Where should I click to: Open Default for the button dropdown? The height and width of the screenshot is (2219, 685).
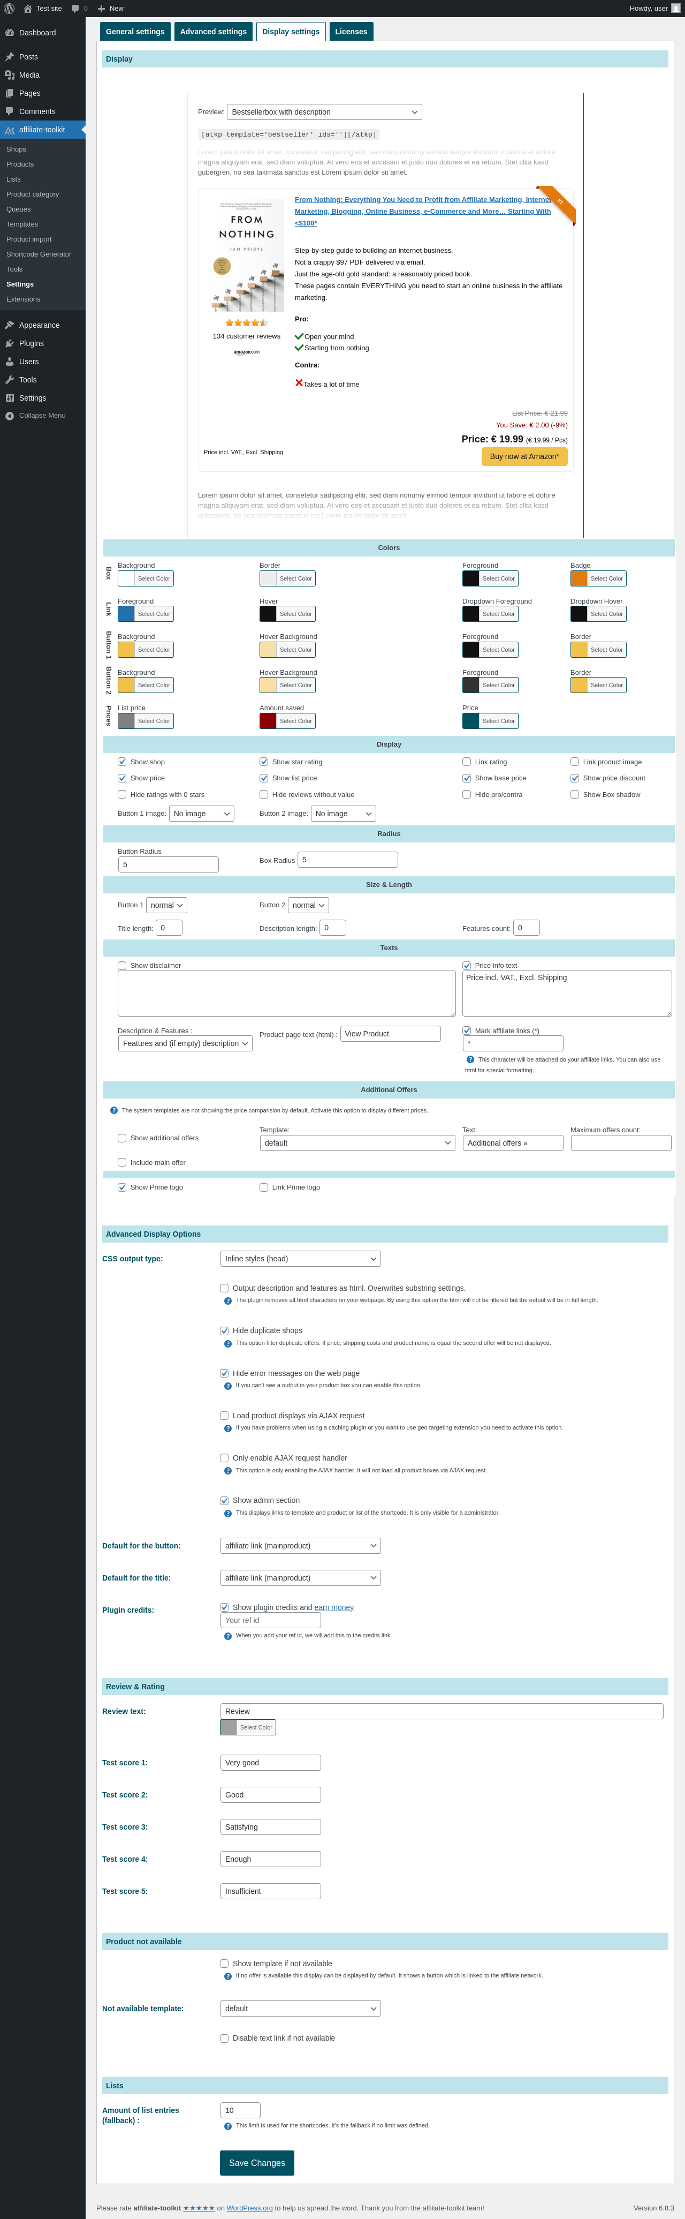click(x=300, y=1545)
